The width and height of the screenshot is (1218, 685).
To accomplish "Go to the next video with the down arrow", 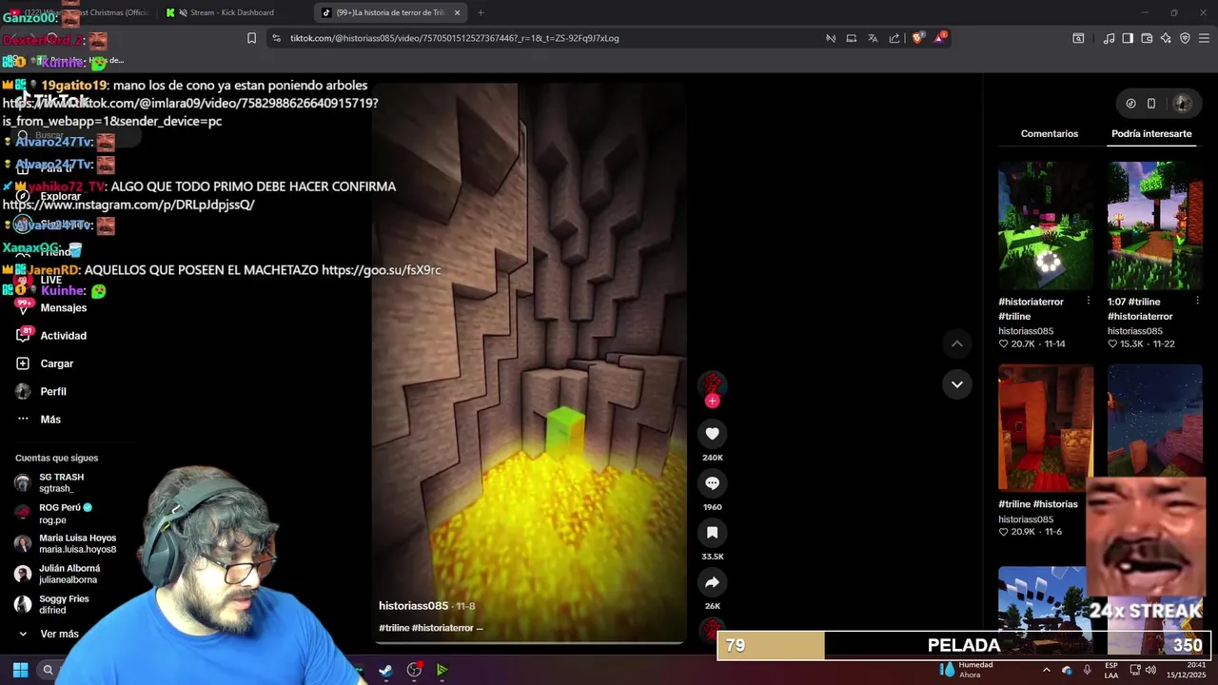I will click(x=957, y=384).
